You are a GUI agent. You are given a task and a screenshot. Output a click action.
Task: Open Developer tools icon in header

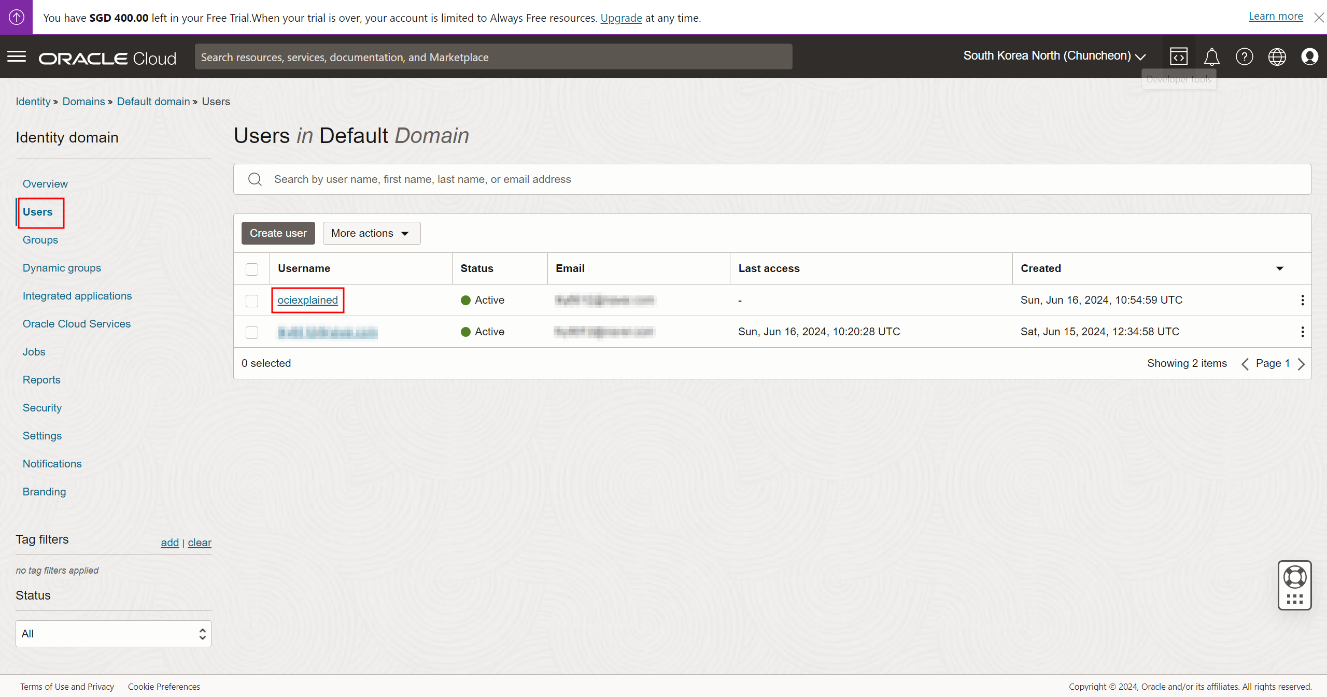[1178, 56]
